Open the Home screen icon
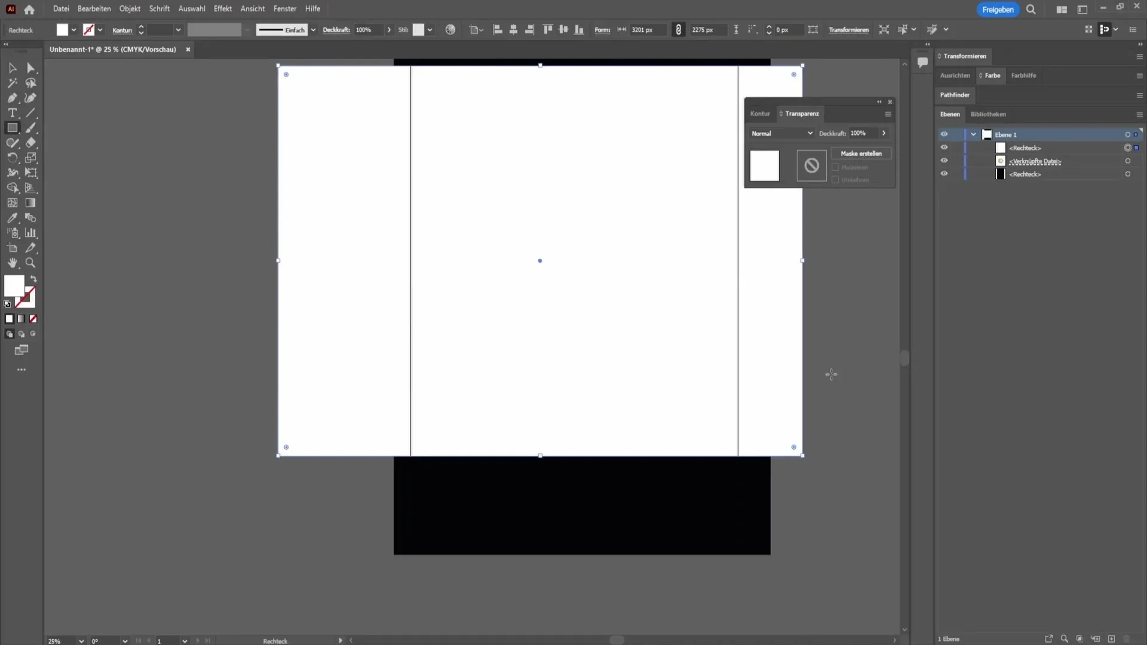Image resolution: width=1147 pixels, height=645 pixels. (x=29, y=10)
